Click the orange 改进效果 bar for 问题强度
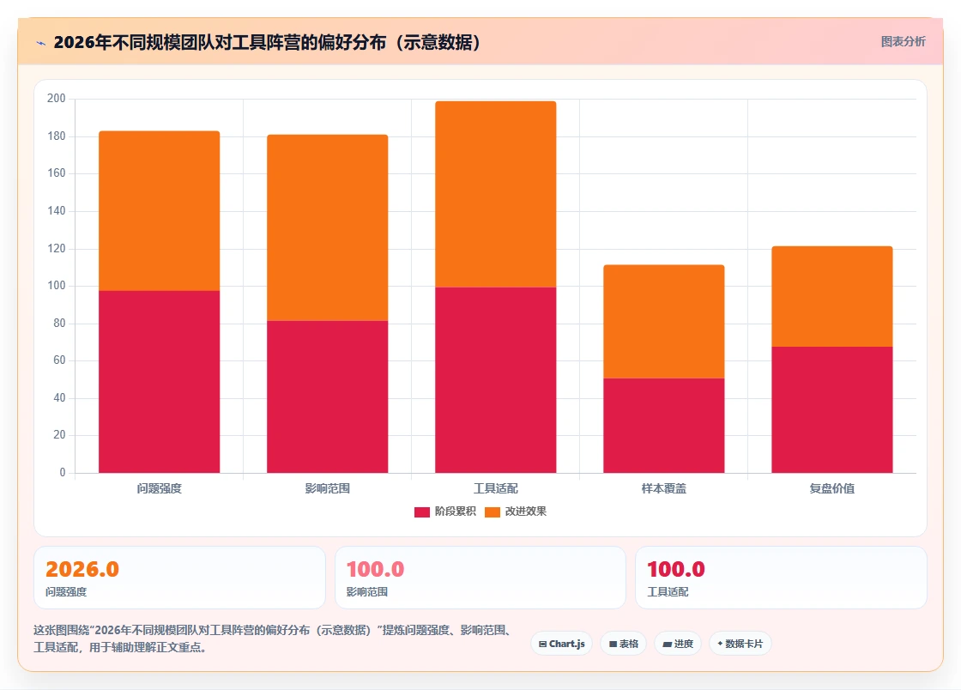The width and height of the screenshot is (961, 690). [160, 211]
